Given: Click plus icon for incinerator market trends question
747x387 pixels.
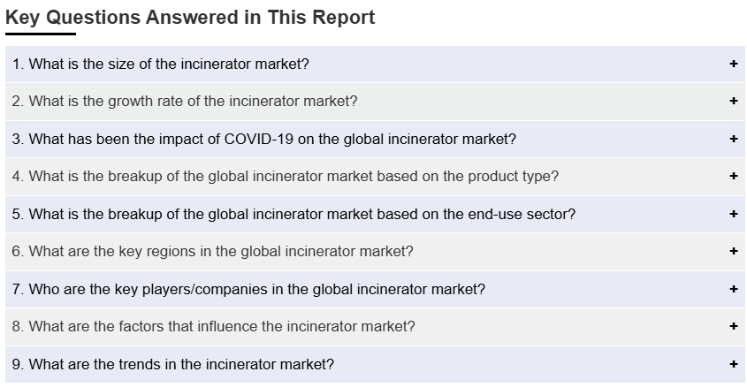Looking at the screenshot, I should click(x=733, y=365).
